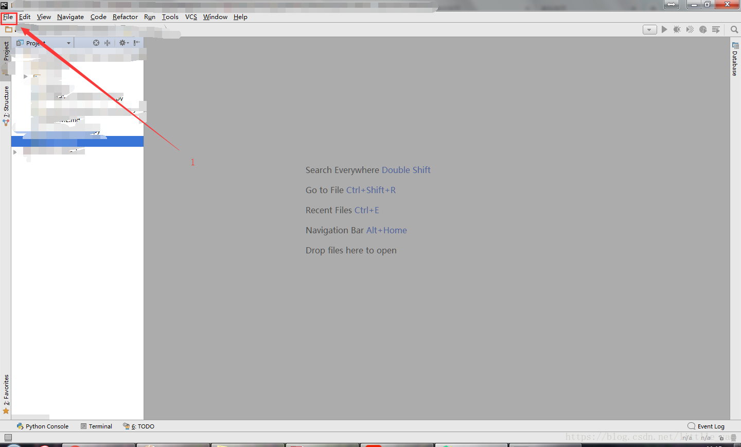
Task: Open the TODO tool window
Action: tap(138, 426)
